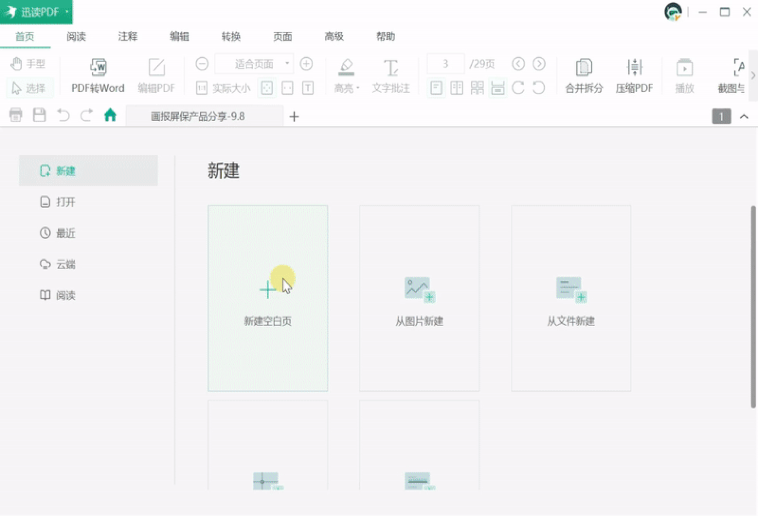Choose 从文件新建 card
The width and height of the screenshot is (758, 516).
(x=571, y=298)
